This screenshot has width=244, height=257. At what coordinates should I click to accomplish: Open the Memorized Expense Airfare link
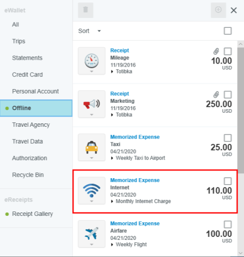pos(135,224)
